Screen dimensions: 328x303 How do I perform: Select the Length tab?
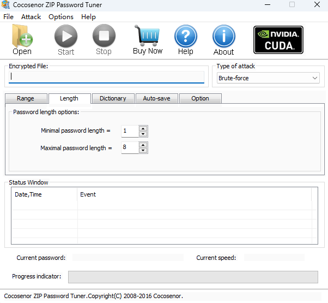coord(69,98)
